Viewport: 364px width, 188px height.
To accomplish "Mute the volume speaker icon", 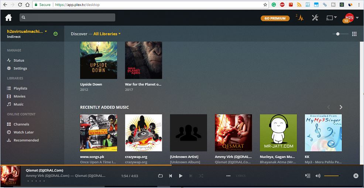I will click(x=318, y=176).
